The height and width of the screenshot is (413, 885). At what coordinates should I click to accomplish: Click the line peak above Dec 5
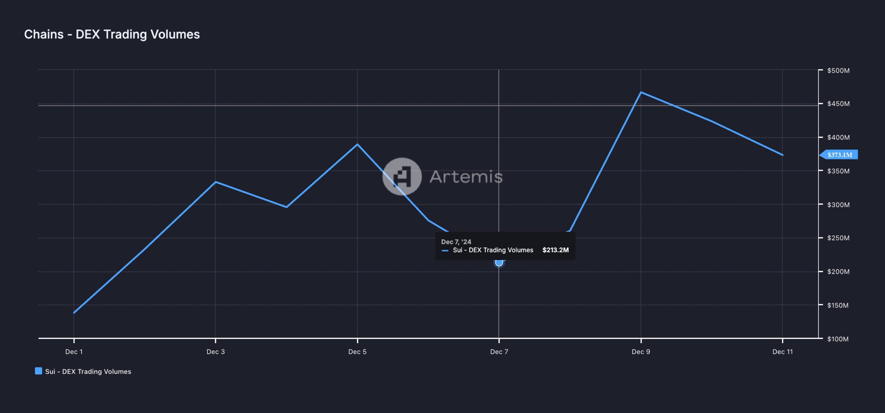357,144
